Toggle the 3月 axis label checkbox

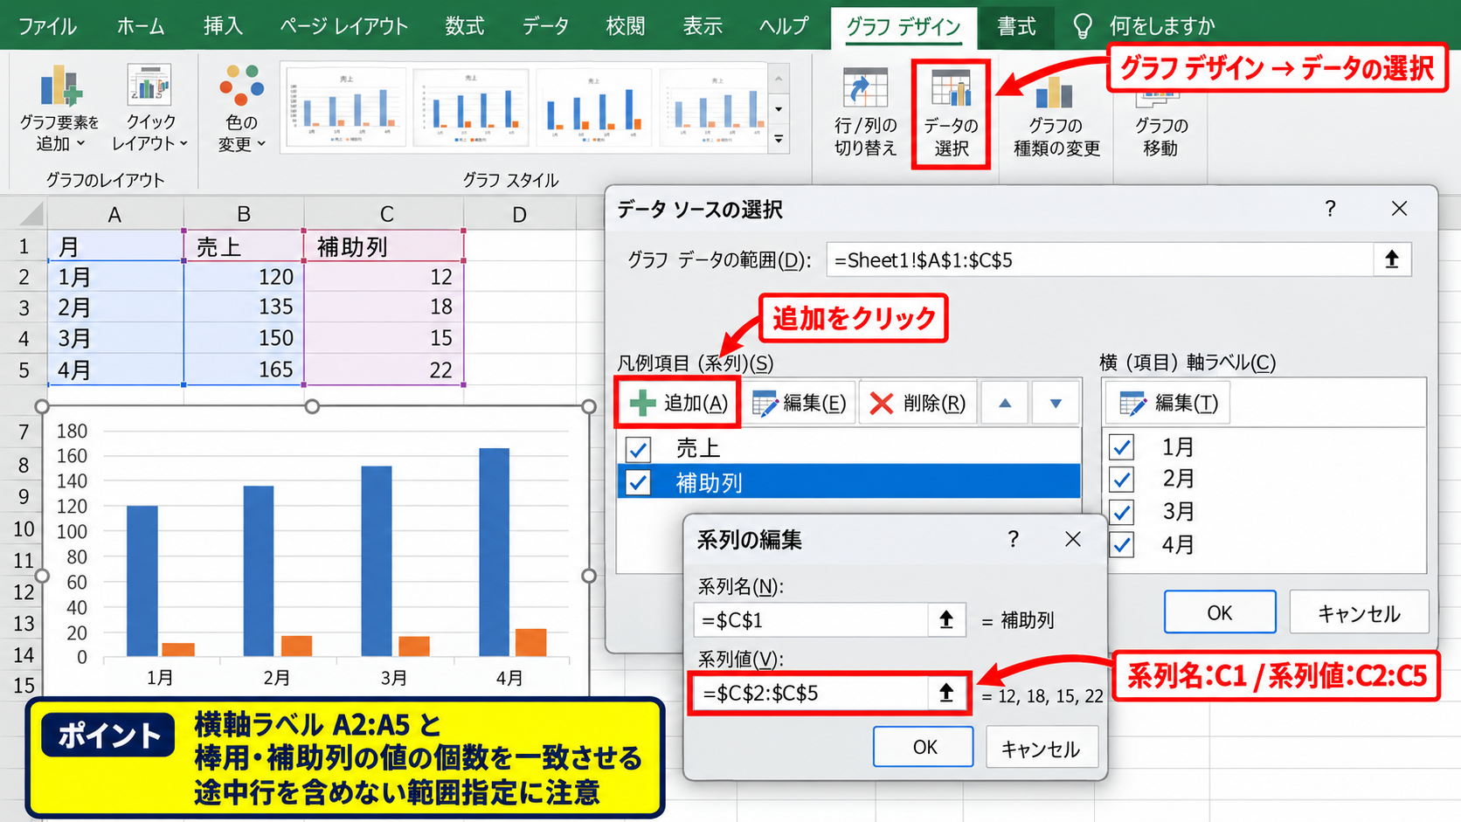click(x=1122, y=512)
